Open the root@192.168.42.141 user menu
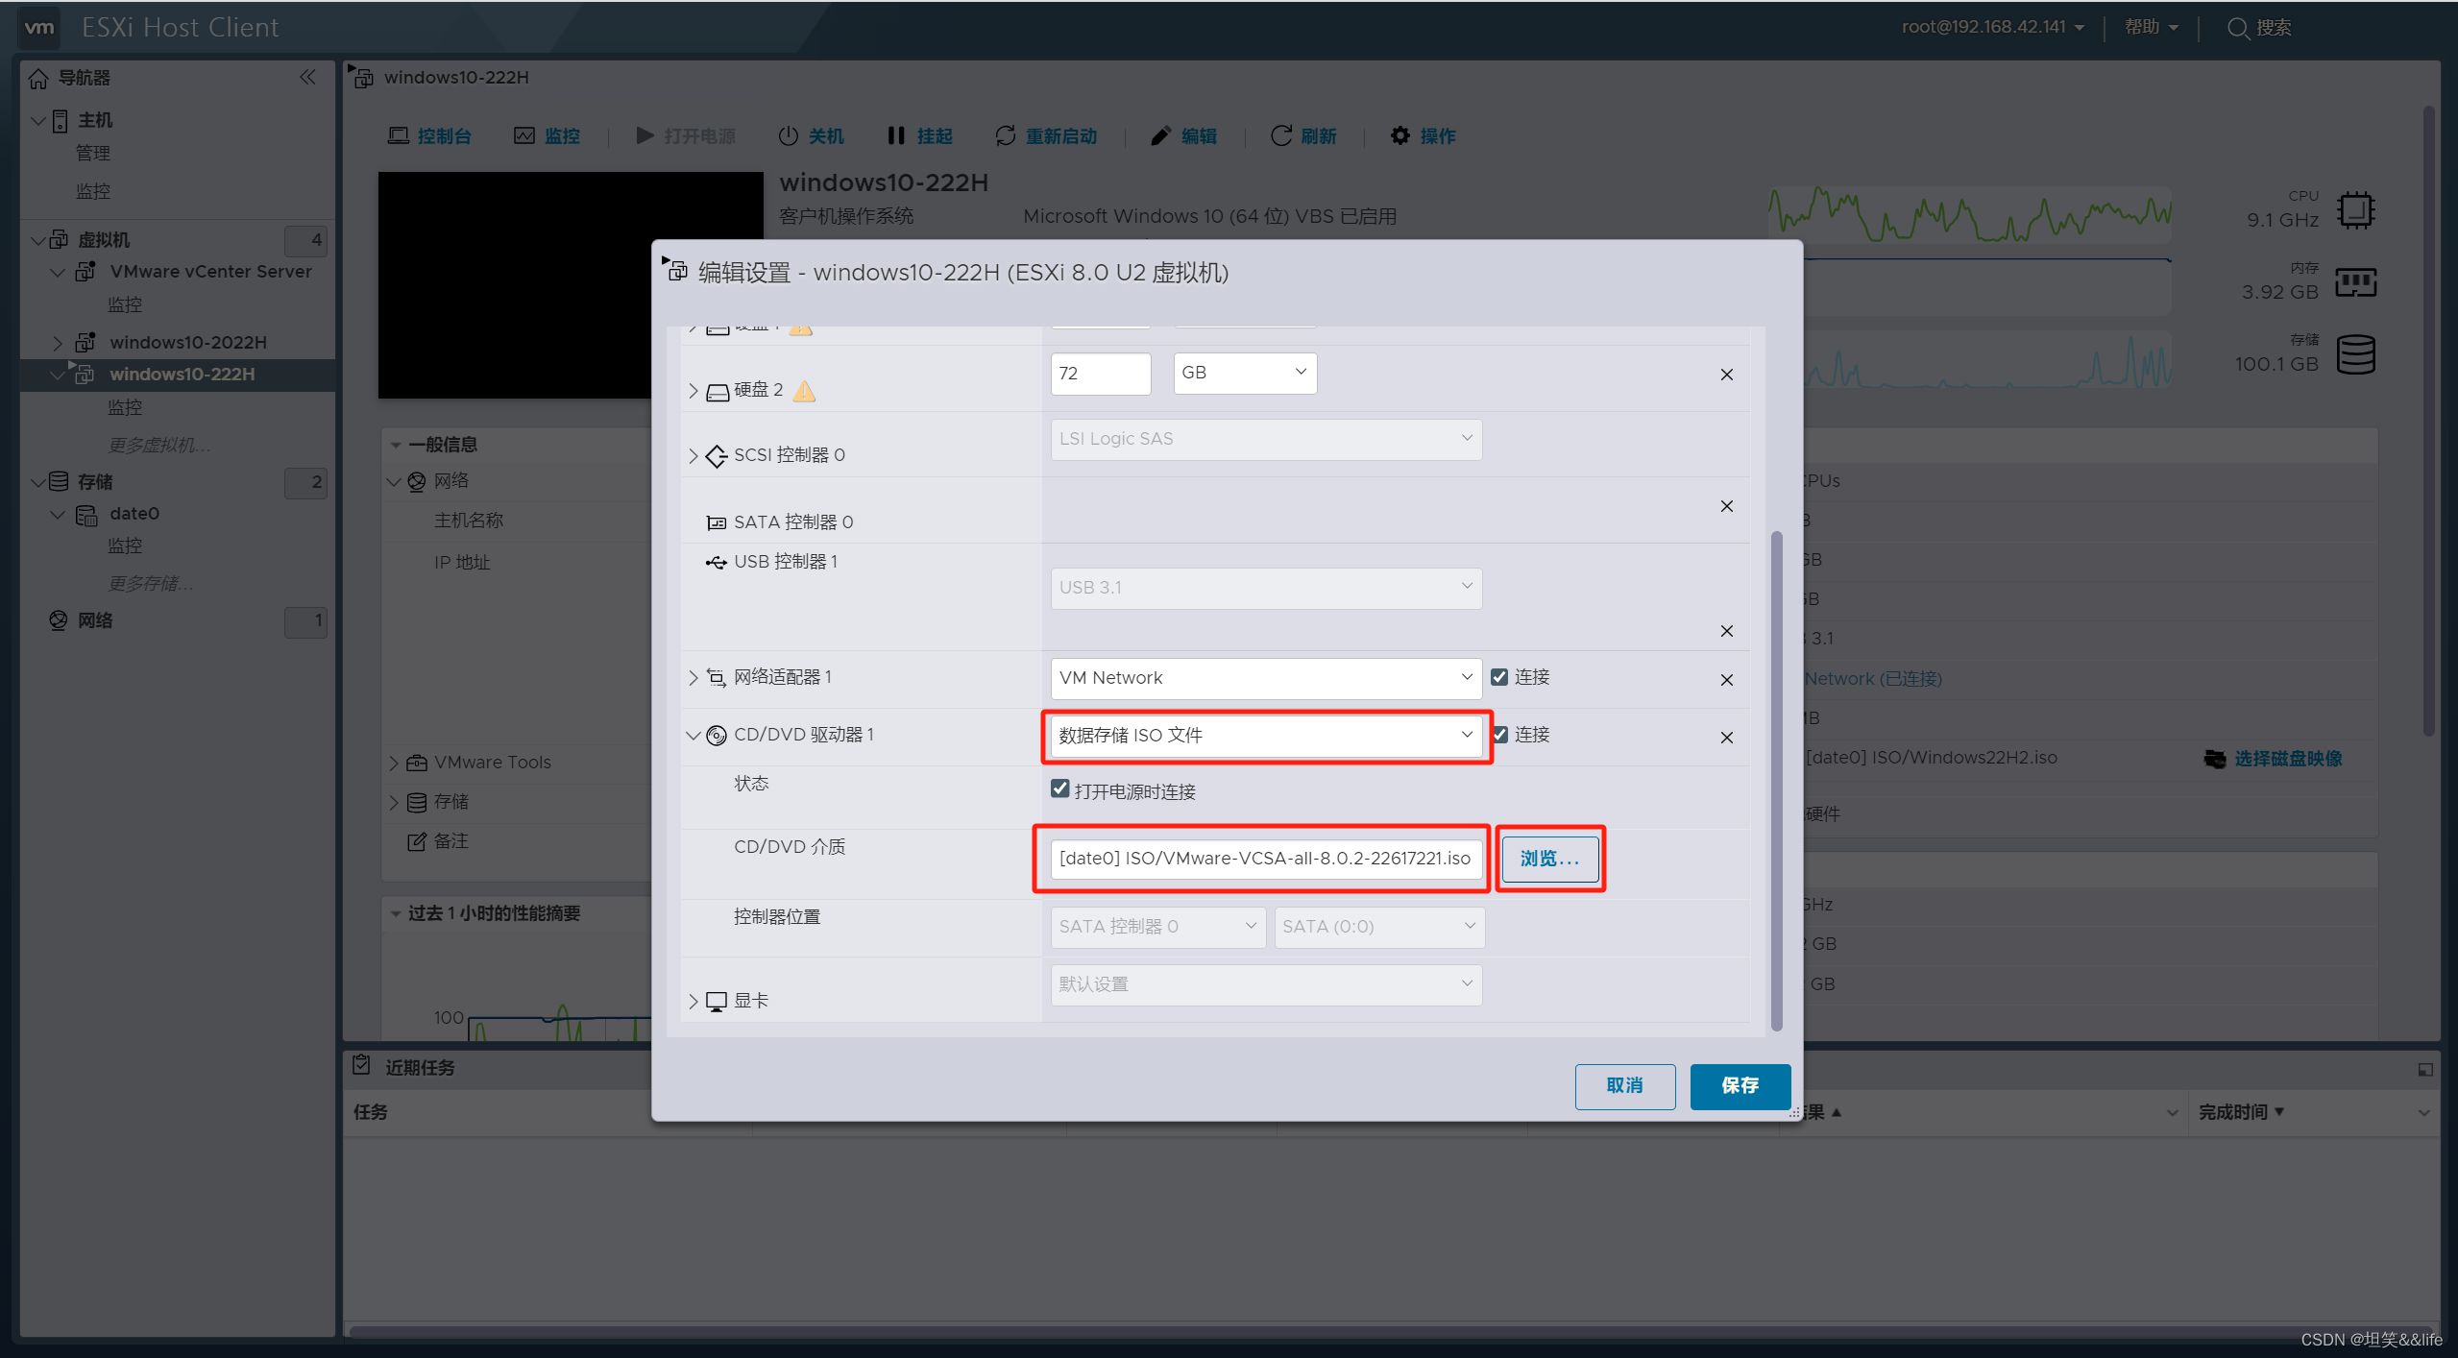The height and width of the screenshot is (1358, 2458). pyautogui.click(x=1992, y=27)
